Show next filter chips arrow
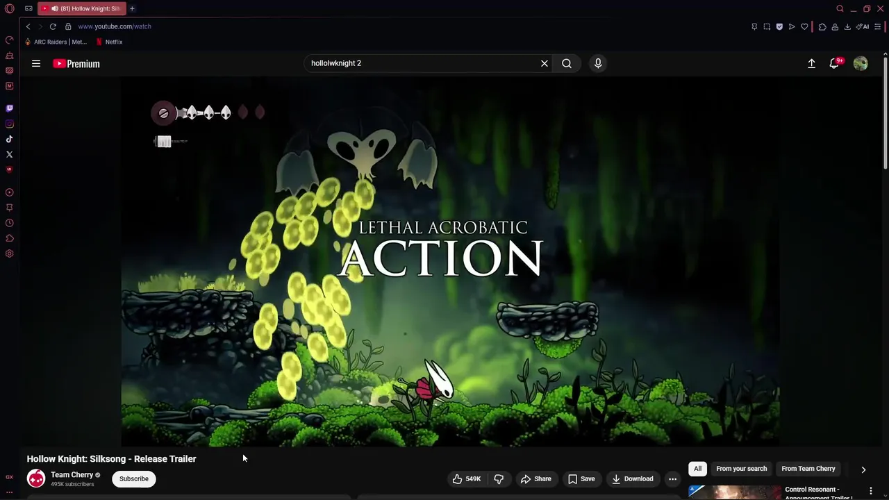Viewport: 889px width, 500px height. (863, 469)
